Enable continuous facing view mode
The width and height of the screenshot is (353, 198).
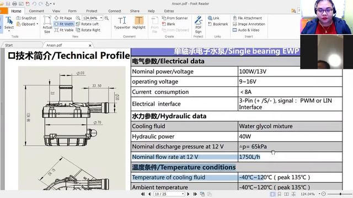(293, 194)
